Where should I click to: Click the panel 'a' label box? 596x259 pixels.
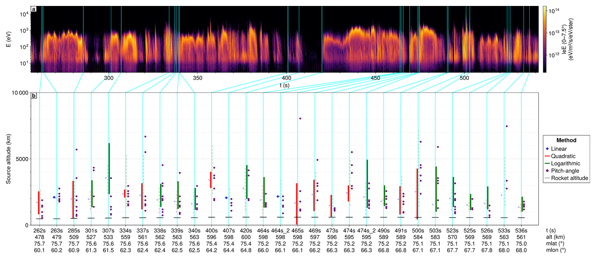coord(34,9)
